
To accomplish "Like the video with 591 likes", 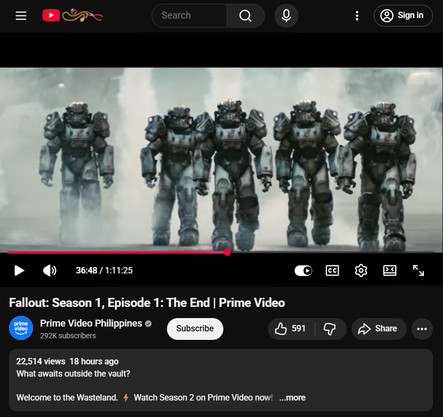I will point(291,329).
